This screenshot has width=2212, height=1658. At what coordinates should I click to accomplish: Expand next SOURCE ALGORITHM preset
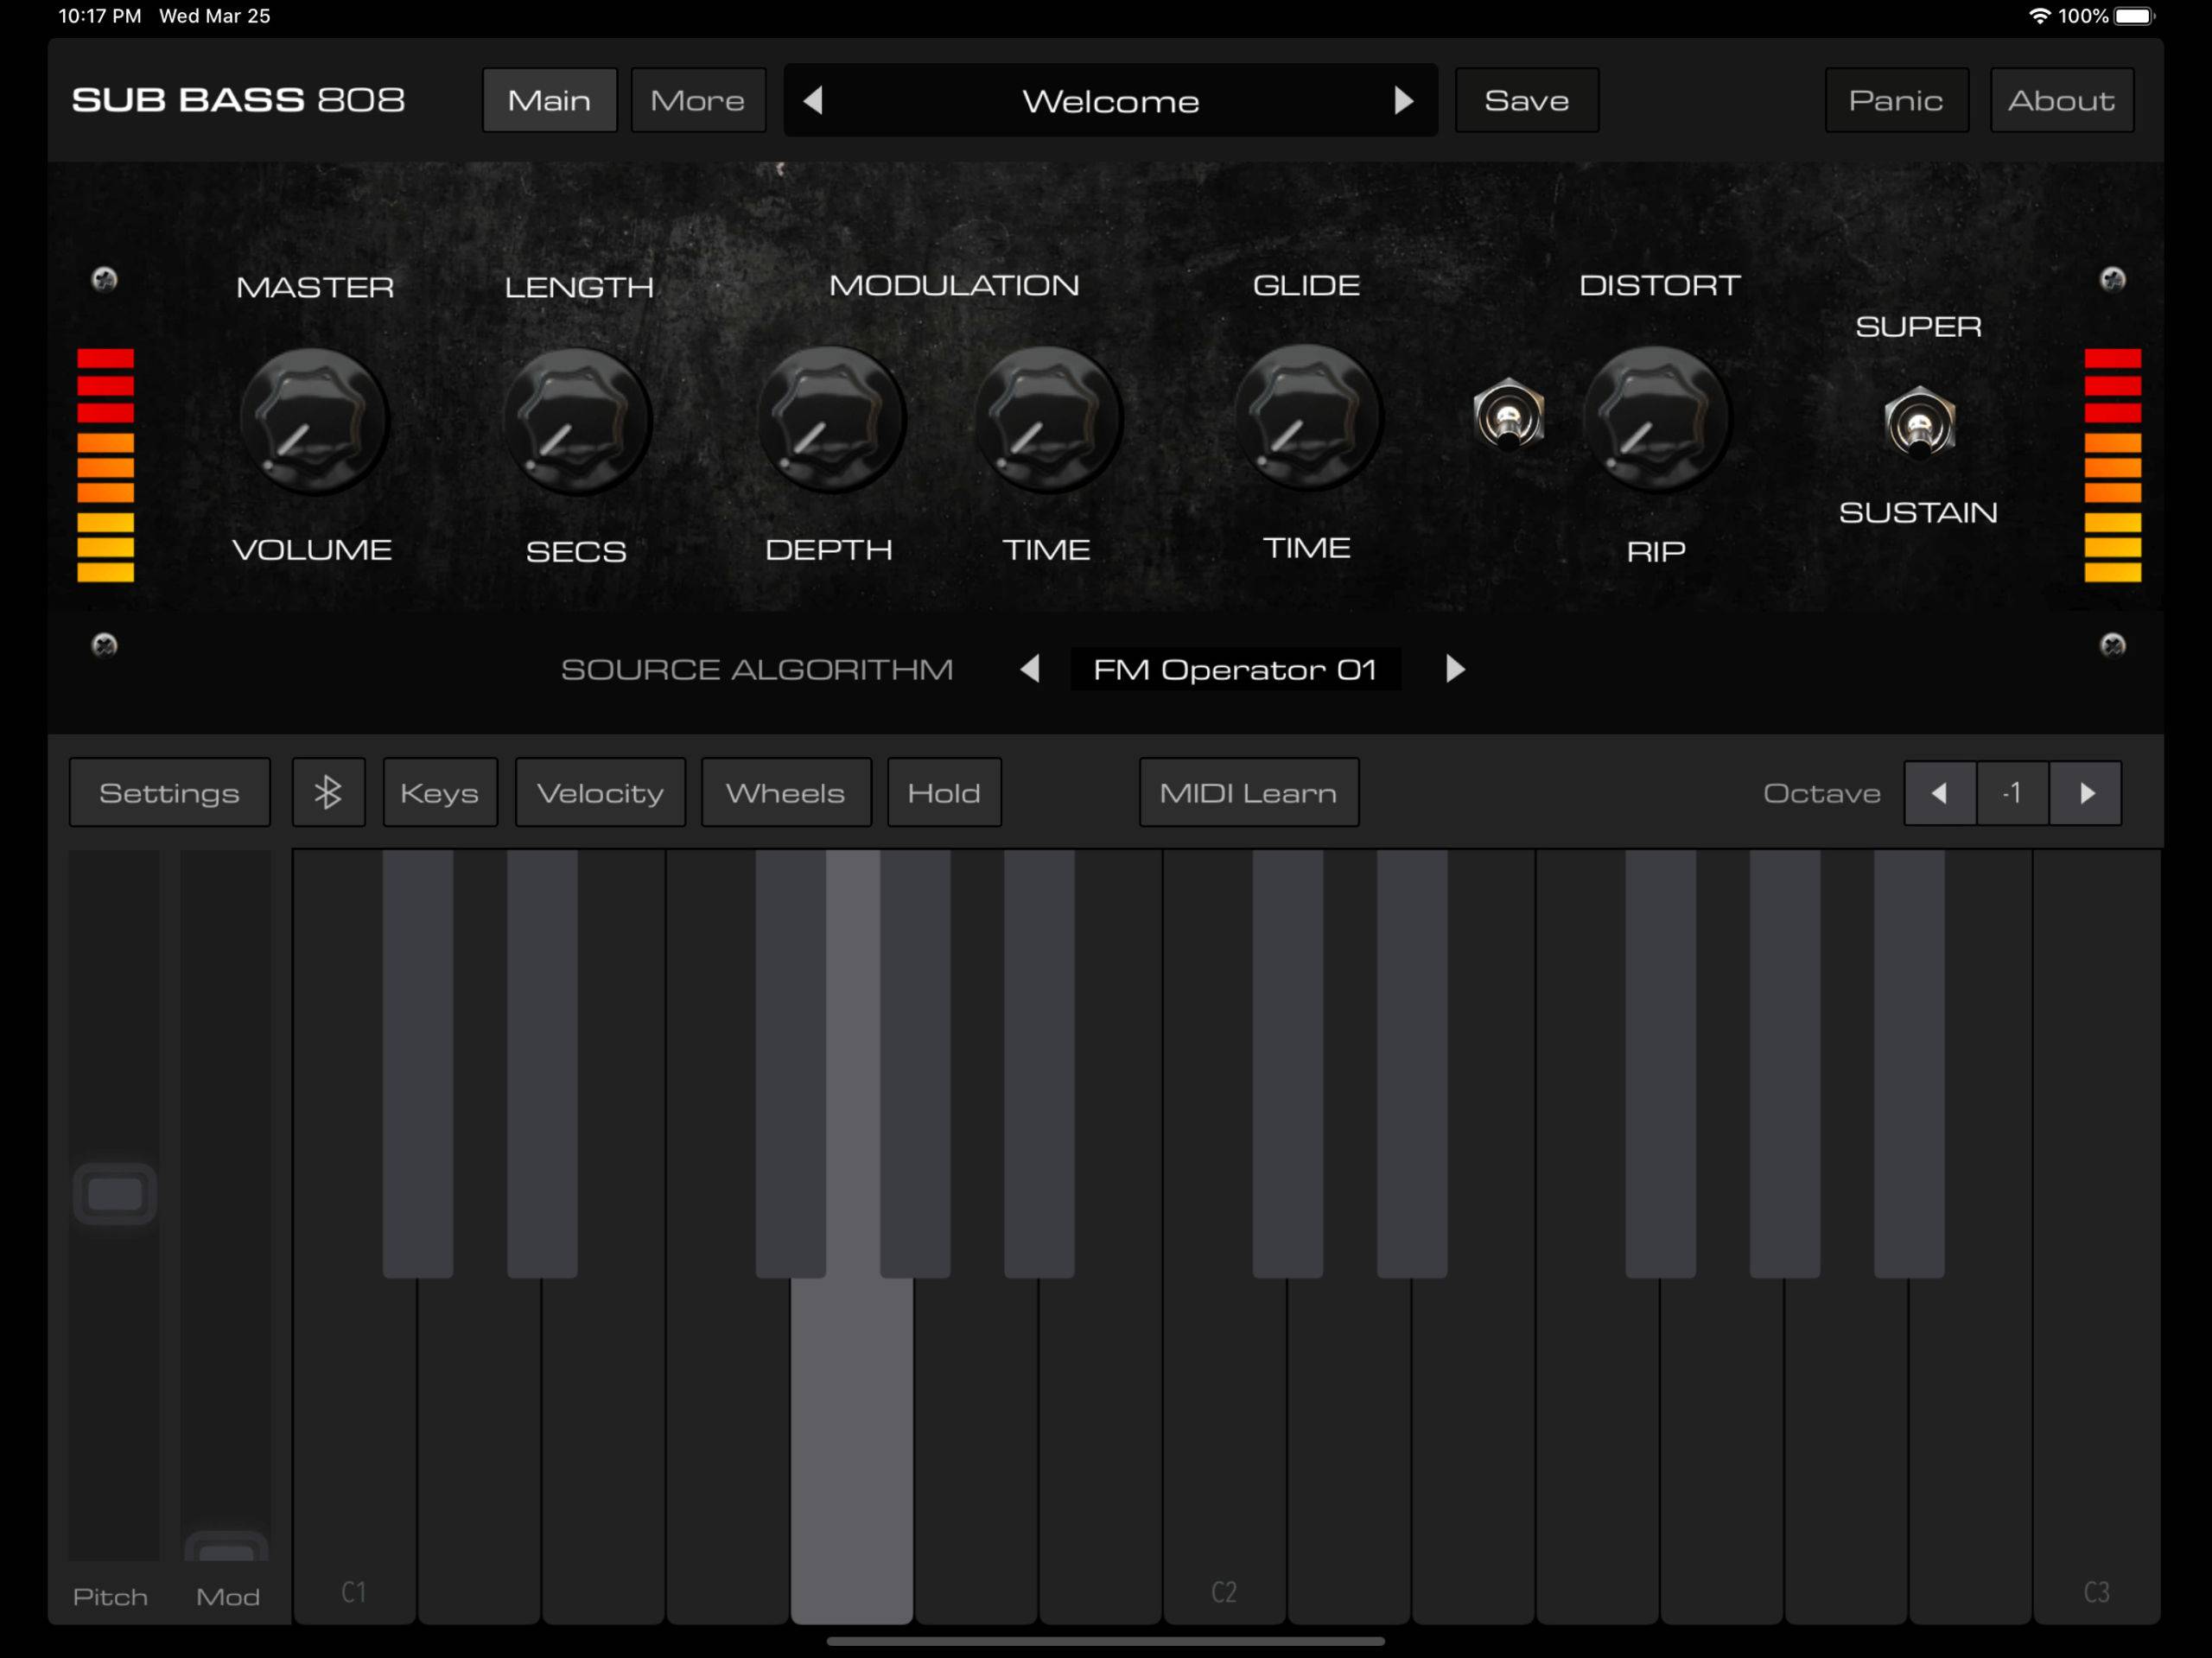tap(1456, 669)
